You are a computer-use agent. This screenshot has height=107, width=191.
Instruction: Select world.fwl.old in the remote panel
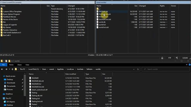(x=104, y=27)
